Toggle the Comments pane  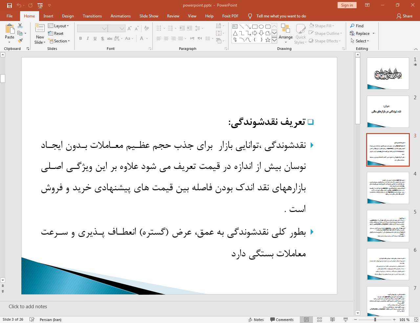point(282,320)
